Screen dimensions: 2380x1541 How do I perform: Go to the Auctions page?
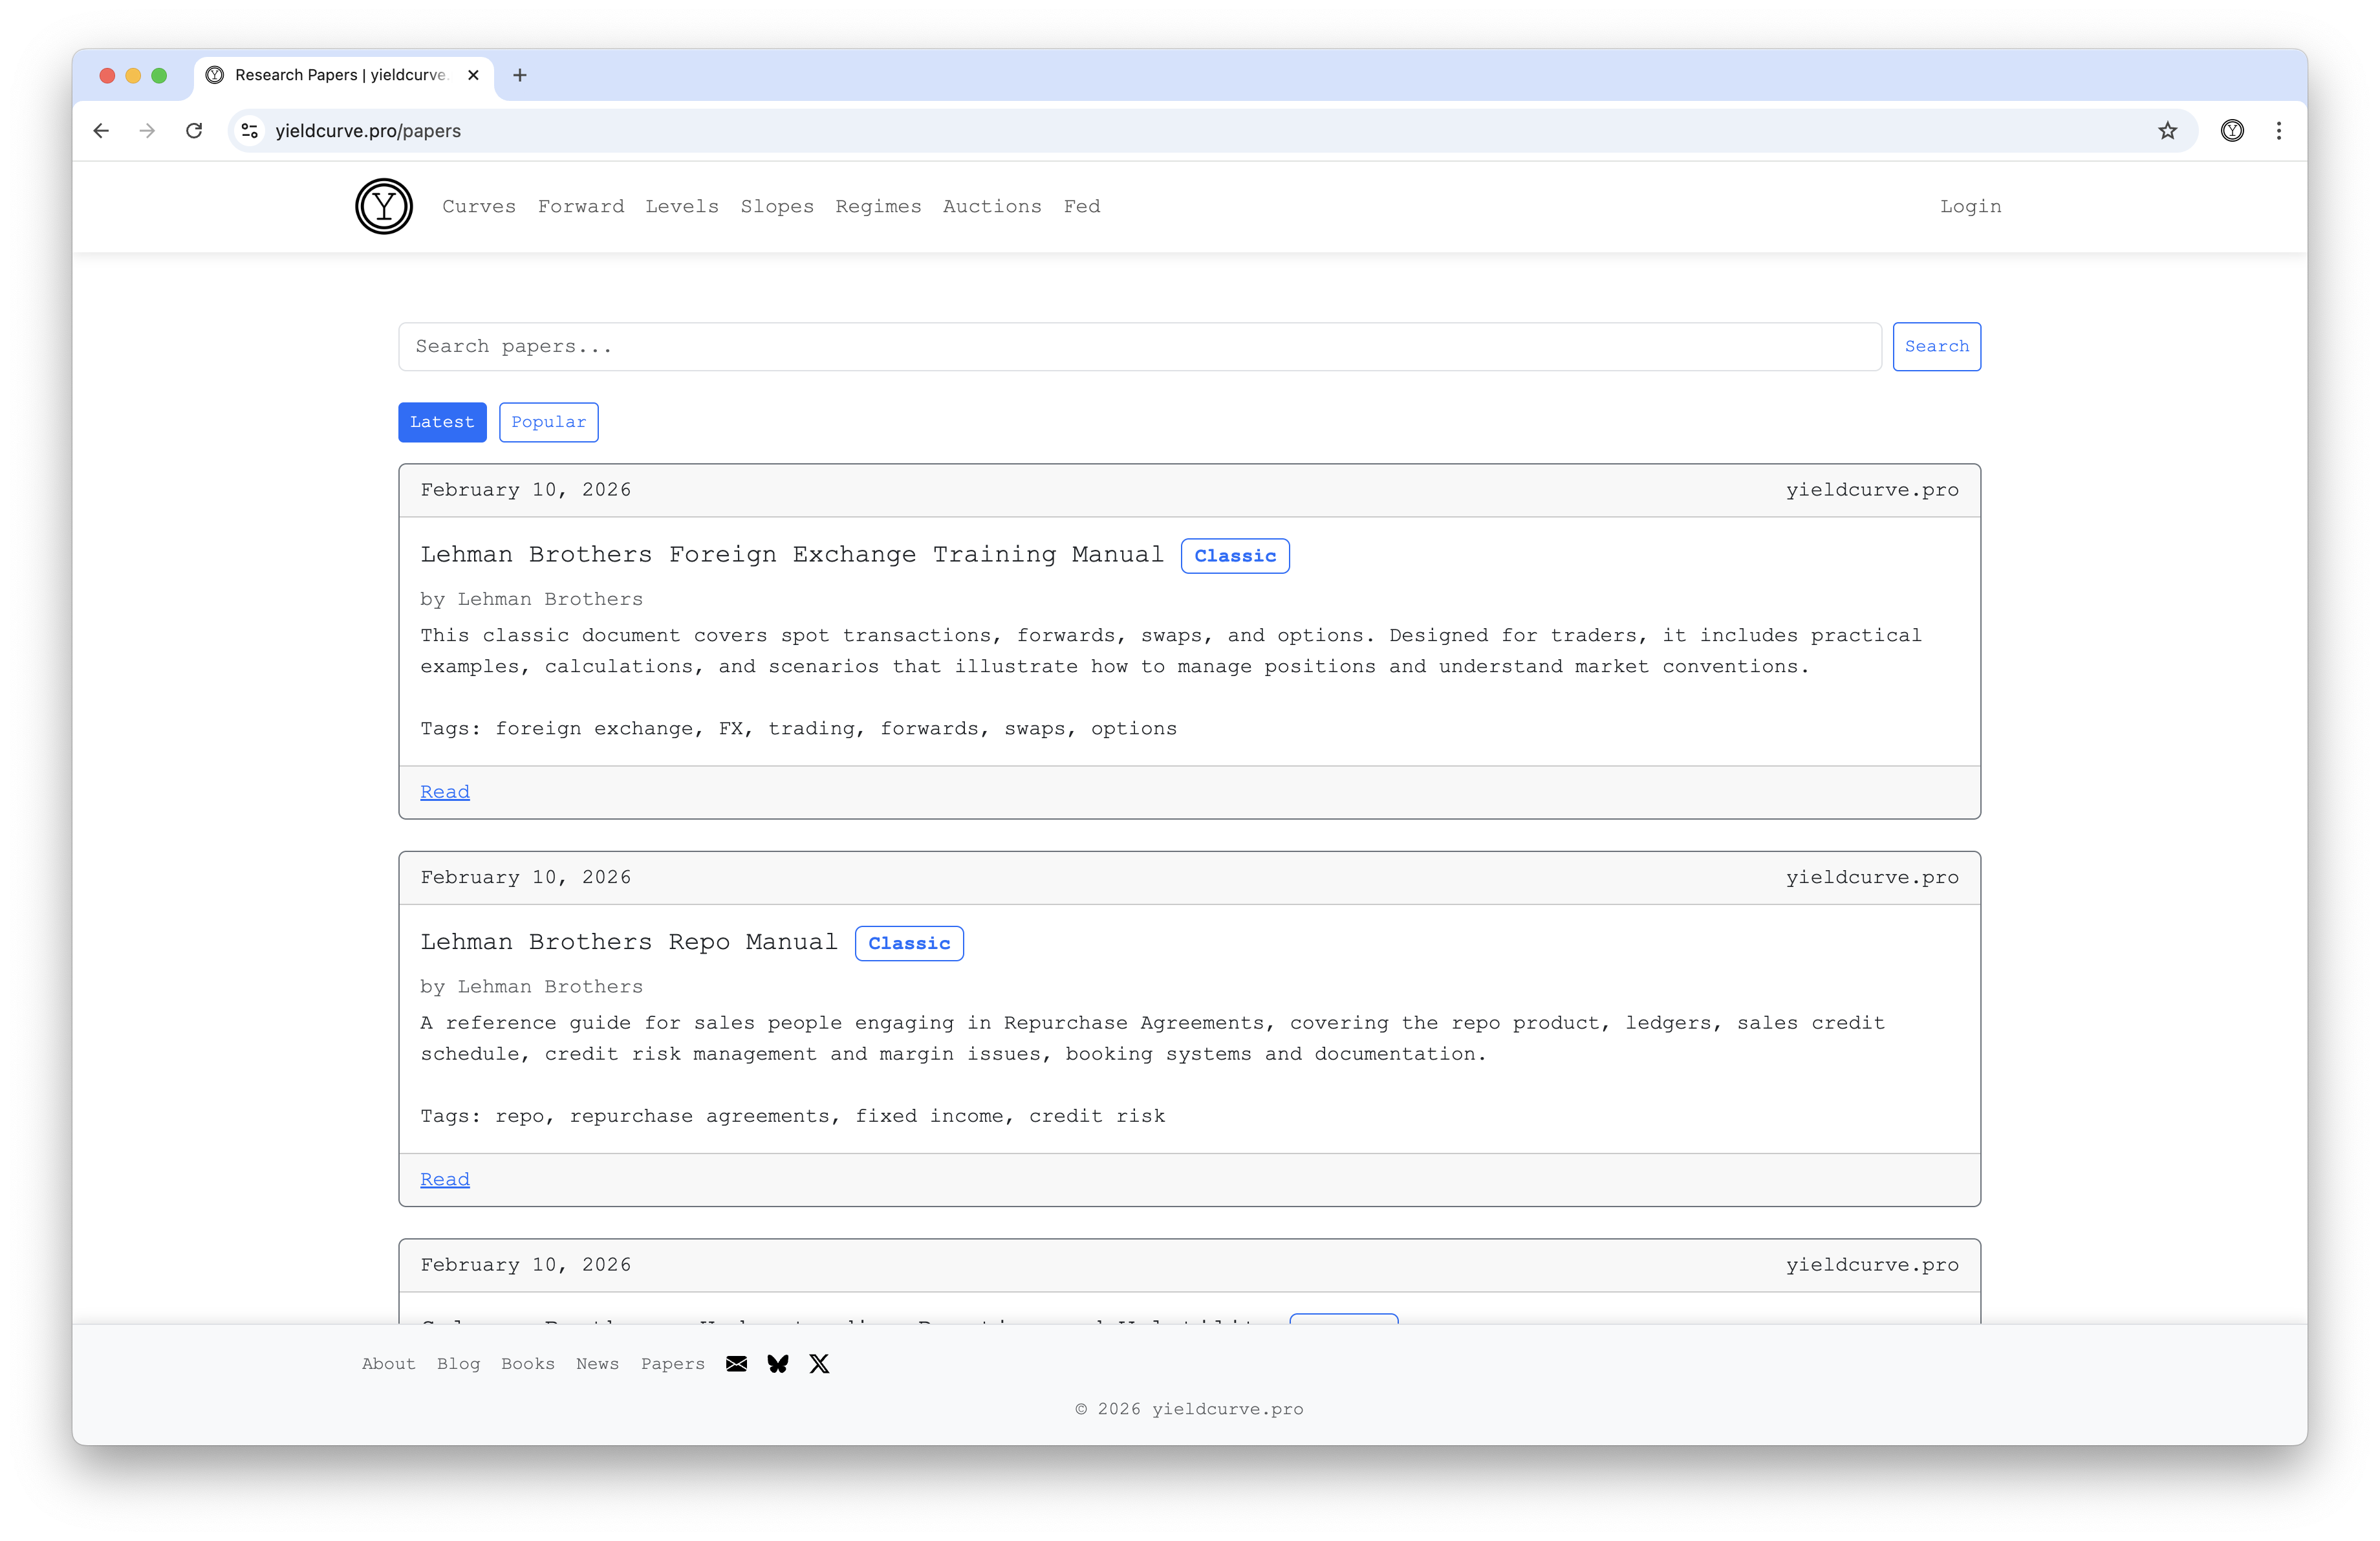992,206
